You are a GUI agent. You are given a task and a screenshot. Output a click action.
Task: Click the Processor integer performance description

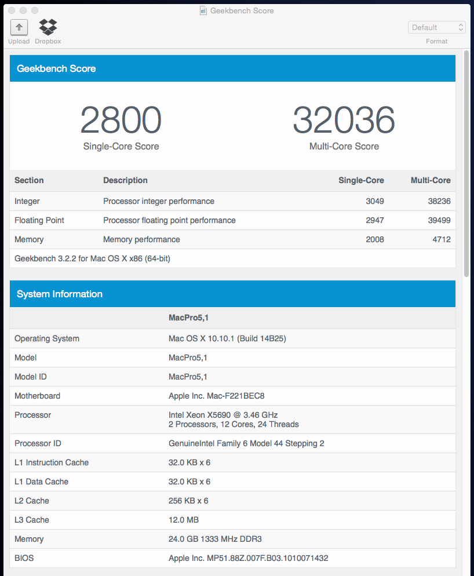click(159, 201)
